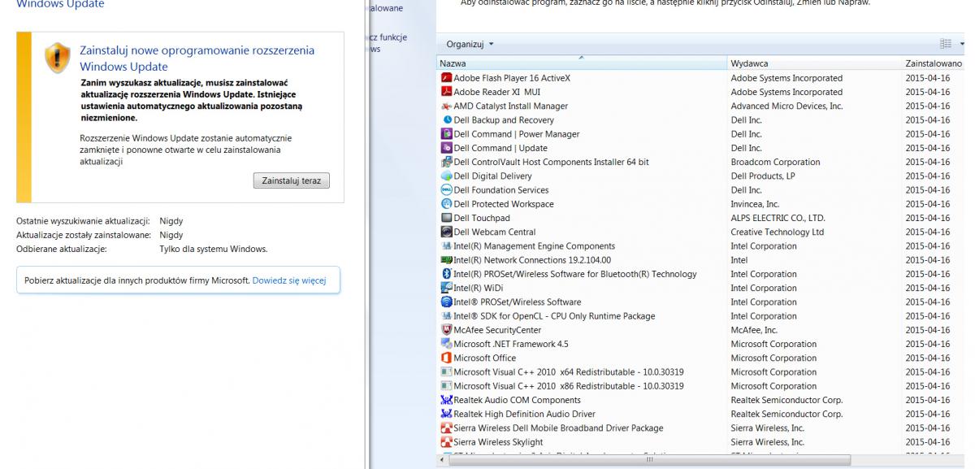Screen dimensions: 975x469
Task: Click the horizontal scrollbar under the program list
Action: coord(649,460)
